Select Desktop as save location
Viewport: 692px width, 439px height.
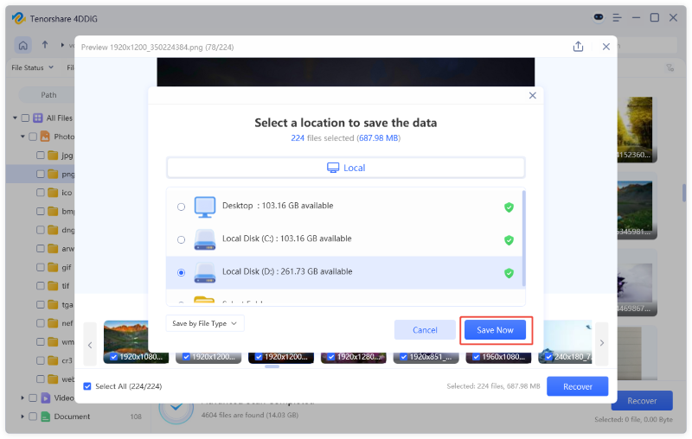(x=181, y=207)
